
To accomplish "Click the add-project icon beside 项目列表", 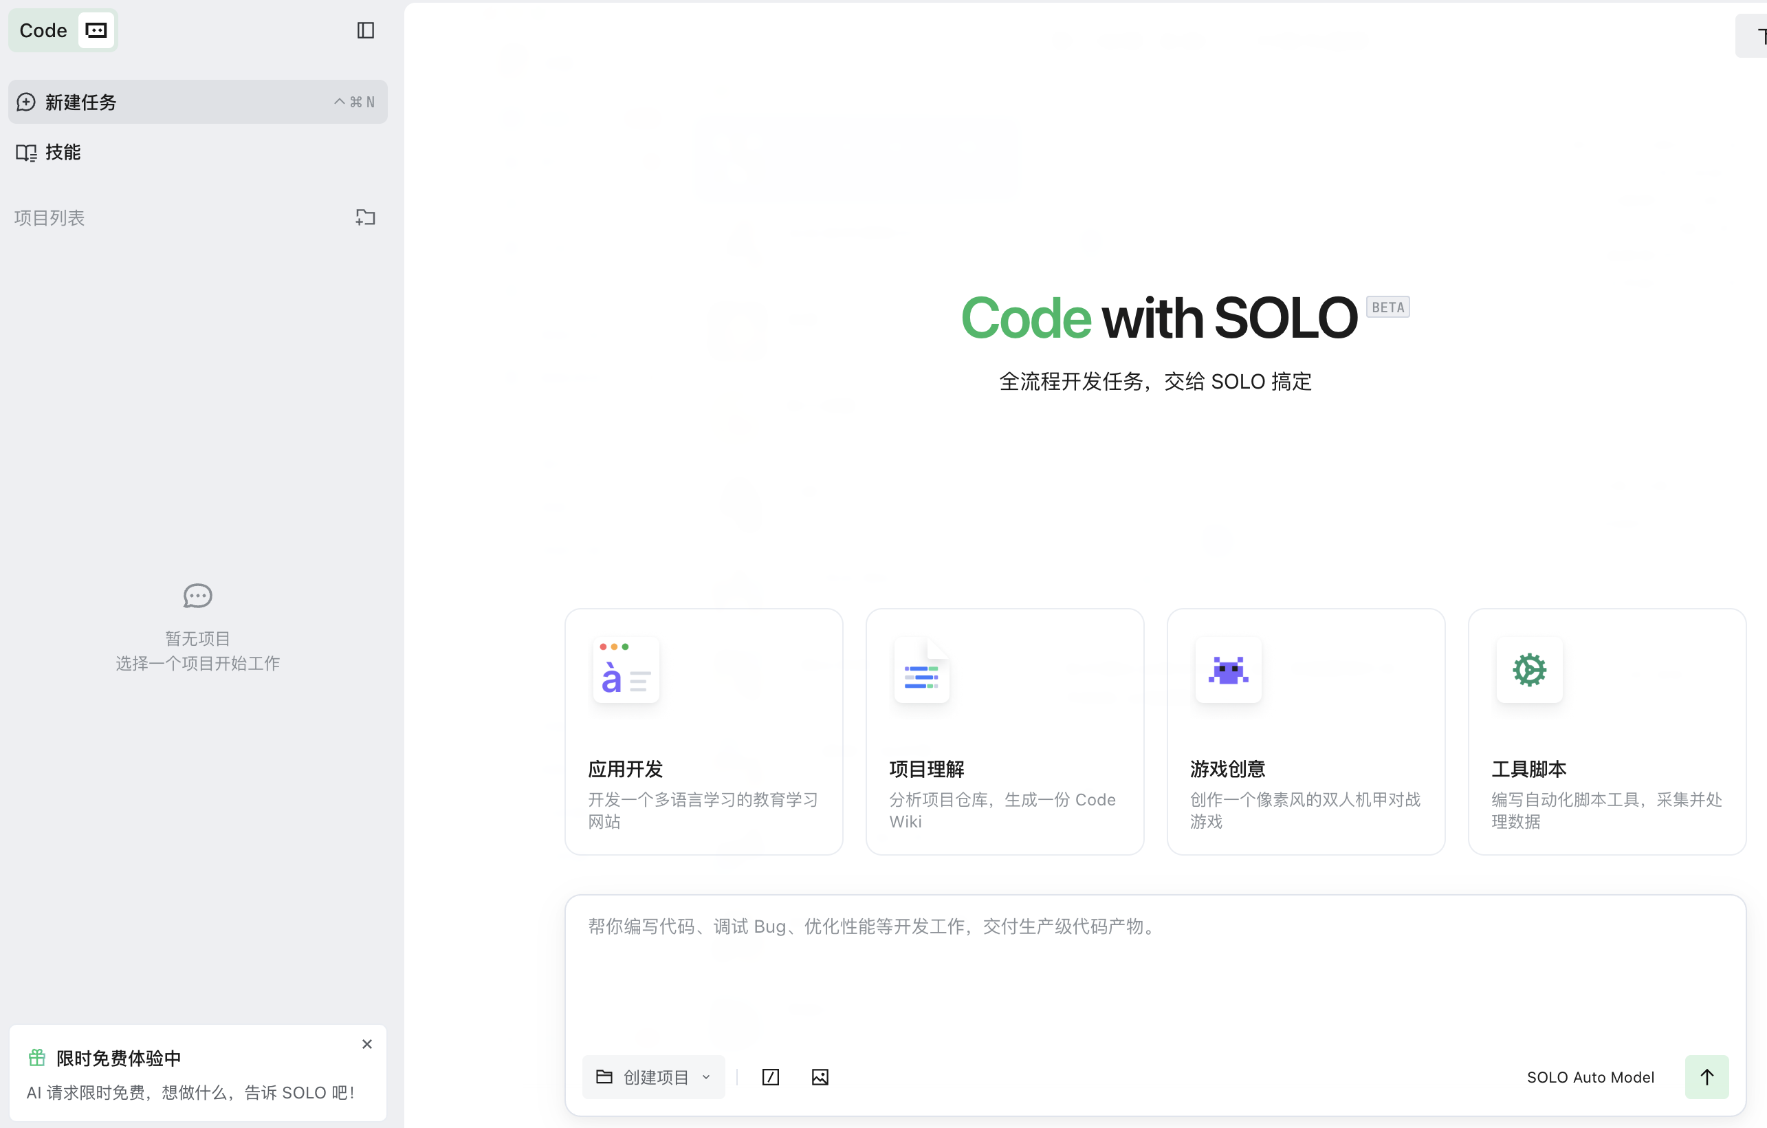I will pyautogui.click(x=366, y=217).
